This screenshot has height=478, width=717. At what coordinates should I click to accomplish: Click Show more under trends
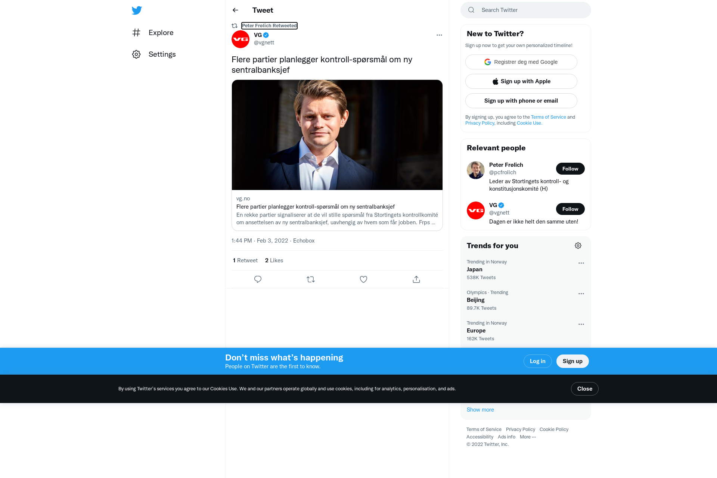480,410
